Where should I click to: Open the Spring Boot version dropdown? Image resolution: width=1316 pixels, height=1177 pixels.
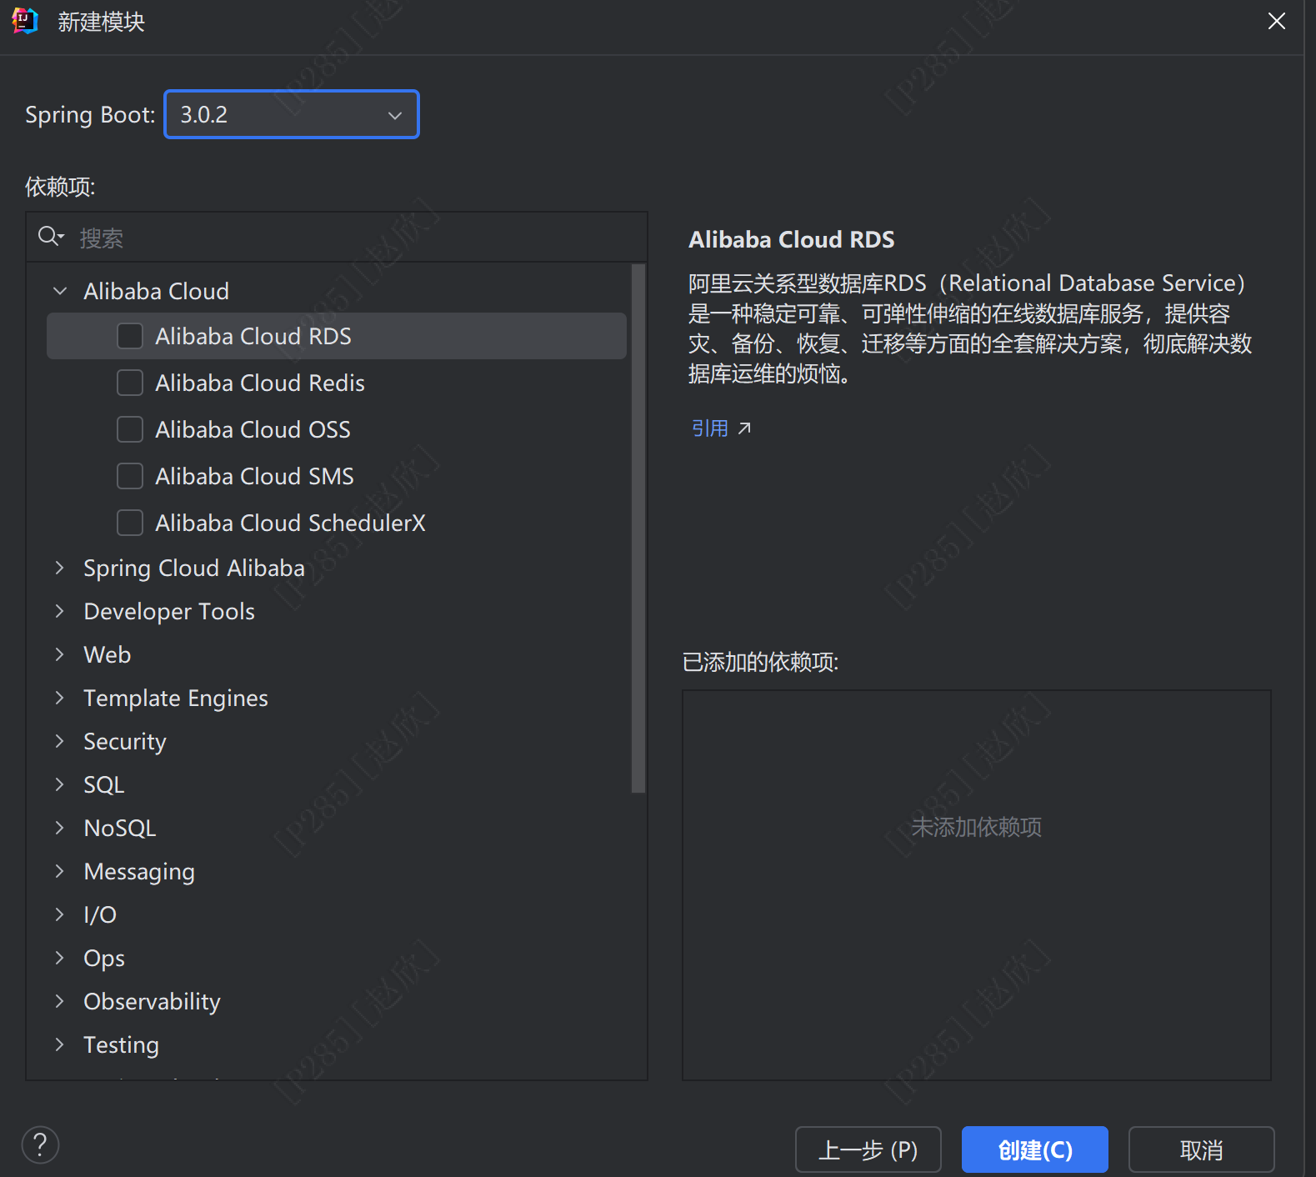(x=292, y=114)
